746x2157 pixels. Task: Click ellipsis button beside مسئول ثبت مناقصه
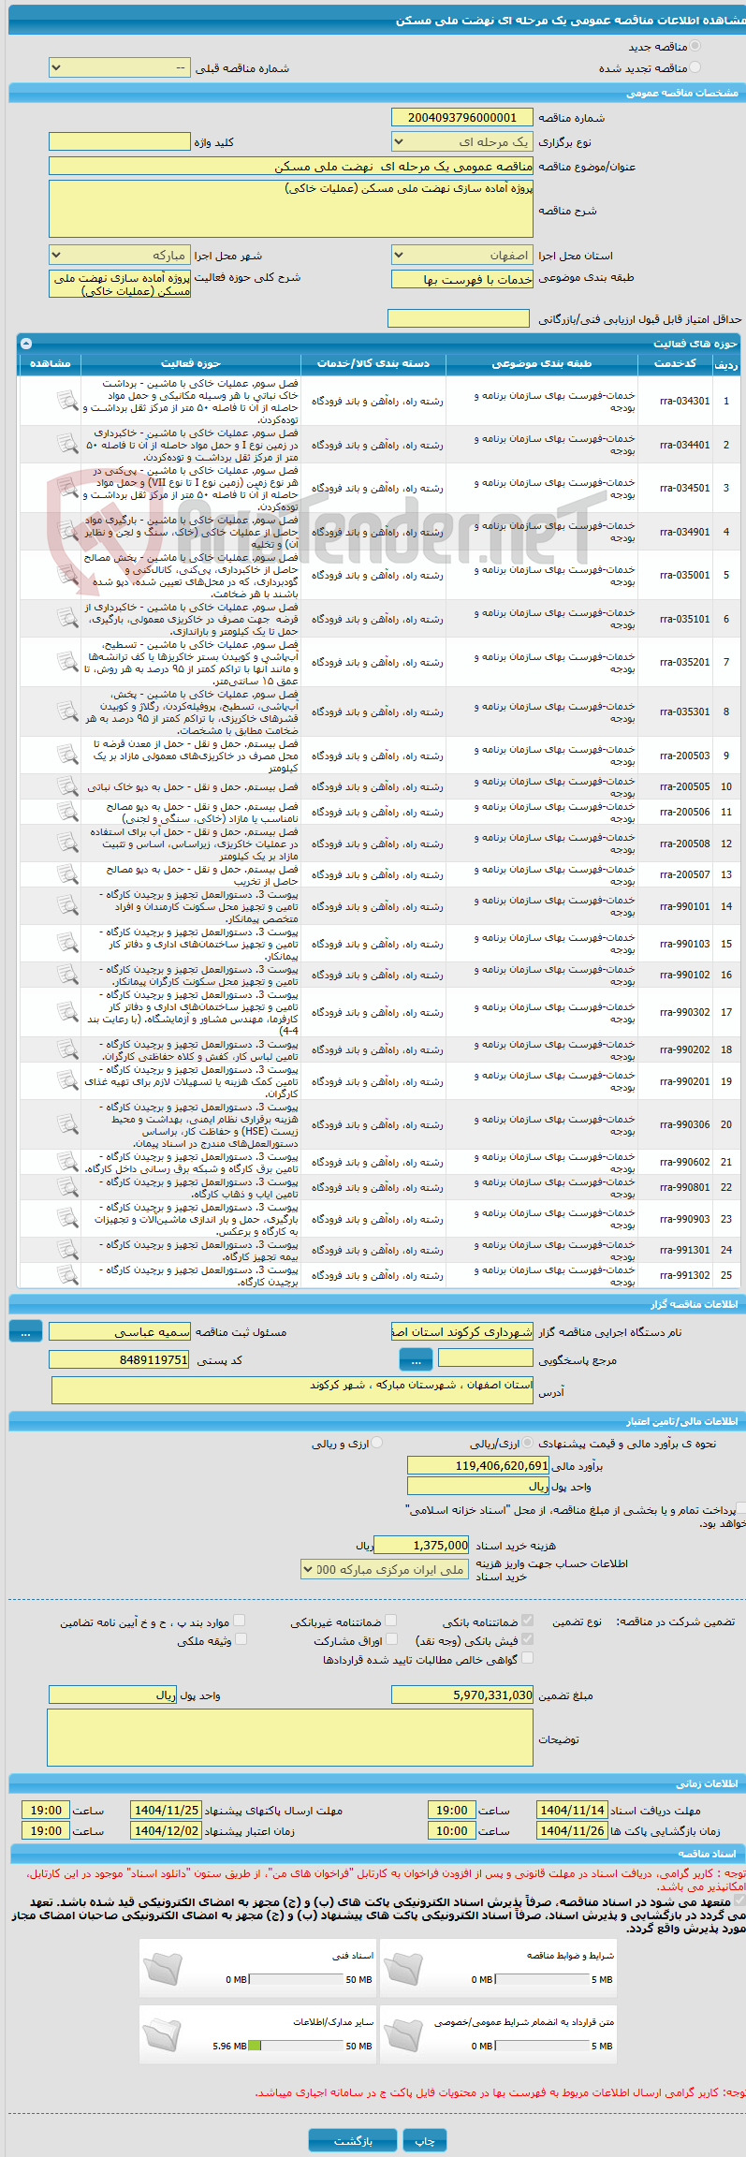(x=25, y=1331)
